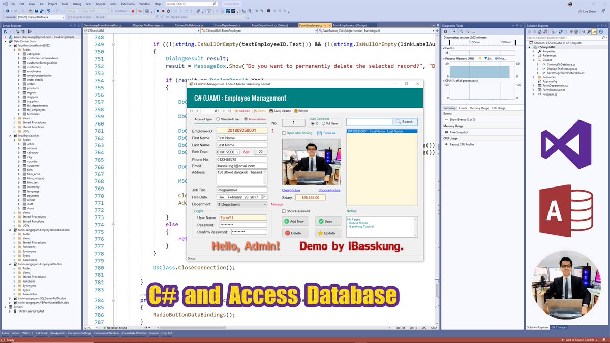Open the Git Changes tab
610x343 pixels.
tap(559, 327)
